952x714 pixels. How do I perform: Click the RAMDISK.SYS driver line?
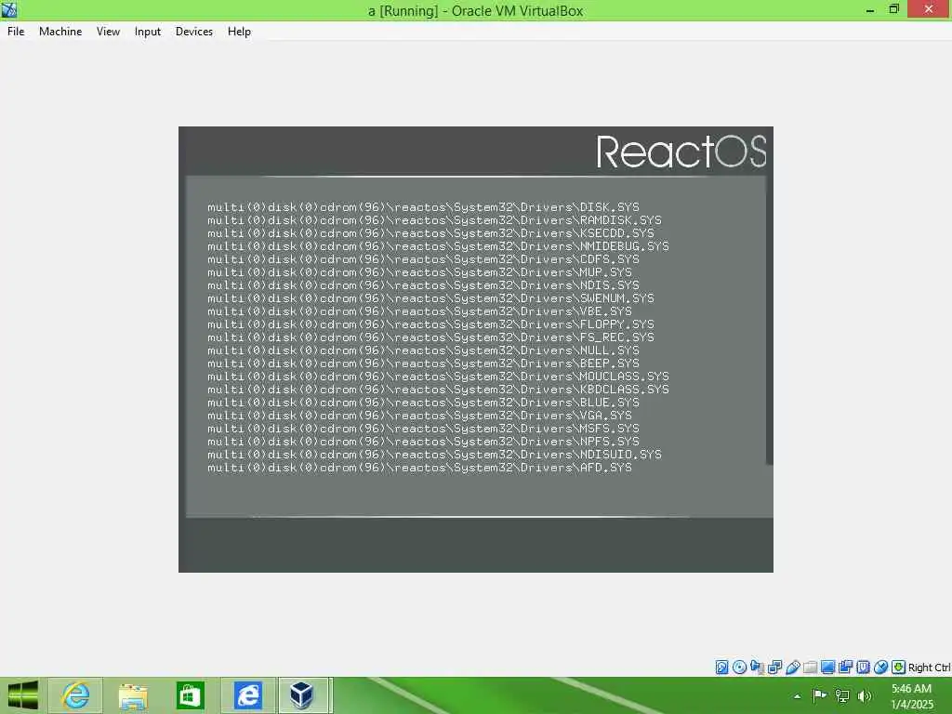pos(434,219)
